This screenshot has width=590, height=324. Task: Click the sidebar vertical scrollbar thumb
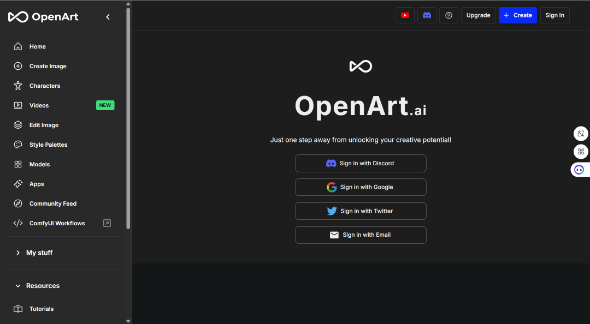click(128, 118)
